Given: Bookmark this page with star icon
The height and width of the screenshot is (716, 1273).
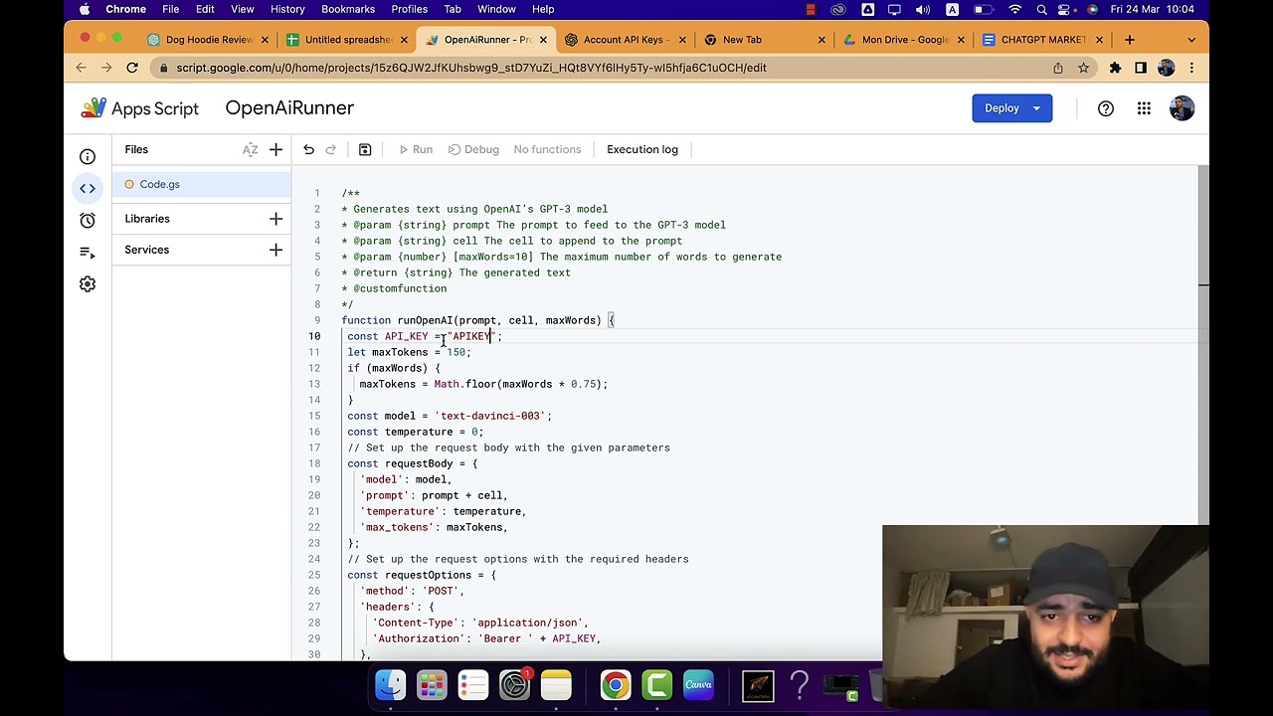Looking at the screenshot, I should [x=1084, y=68].
